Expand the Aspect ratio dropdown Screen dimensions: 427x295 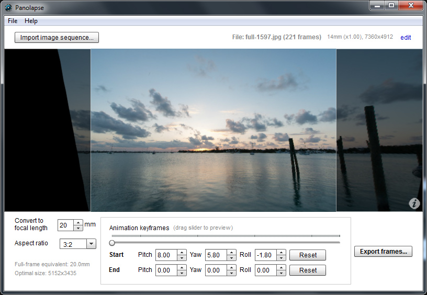pos(91,244)
